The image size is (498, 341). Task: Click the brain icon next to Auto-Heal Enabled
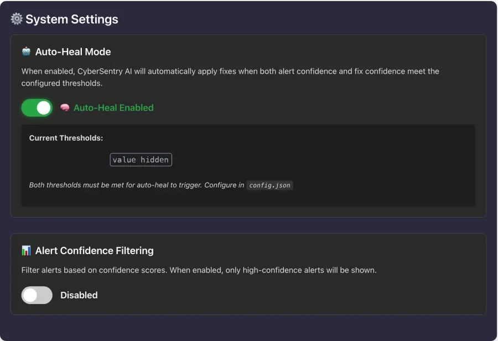[x=65, y=107]
